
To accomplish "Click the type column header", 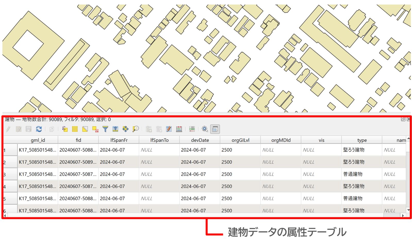I will point(362,140).
